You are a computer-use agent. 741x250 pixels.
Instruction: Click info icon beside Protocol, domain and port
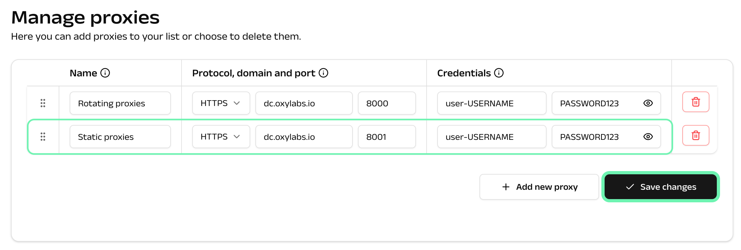pos(323,73)
